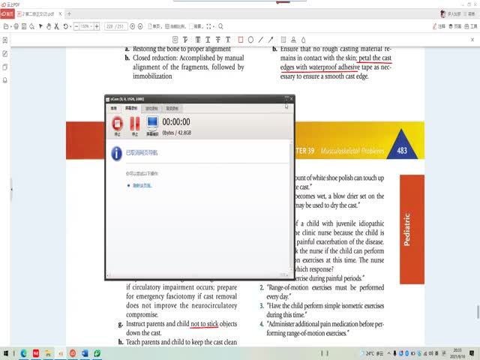
Task: Open the bookmark sidebar icon
Action: coord(5,80)
